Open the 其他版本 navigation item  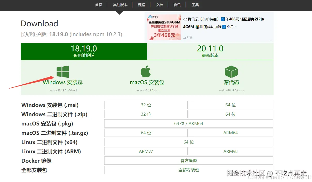point(120,5)
